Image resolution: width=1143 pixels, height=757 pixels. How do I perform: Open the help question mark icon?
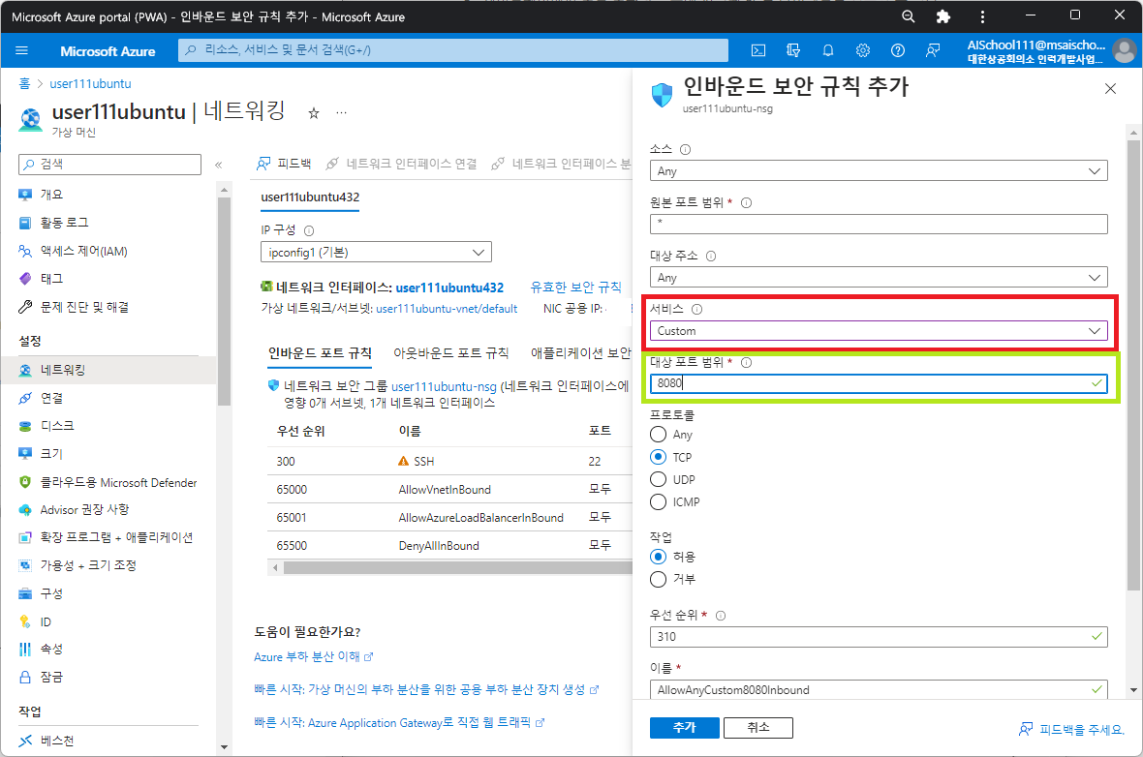click(898, 50)
